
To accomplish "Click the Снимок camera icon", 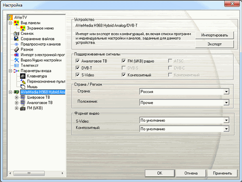I will (x=17, y=34).
